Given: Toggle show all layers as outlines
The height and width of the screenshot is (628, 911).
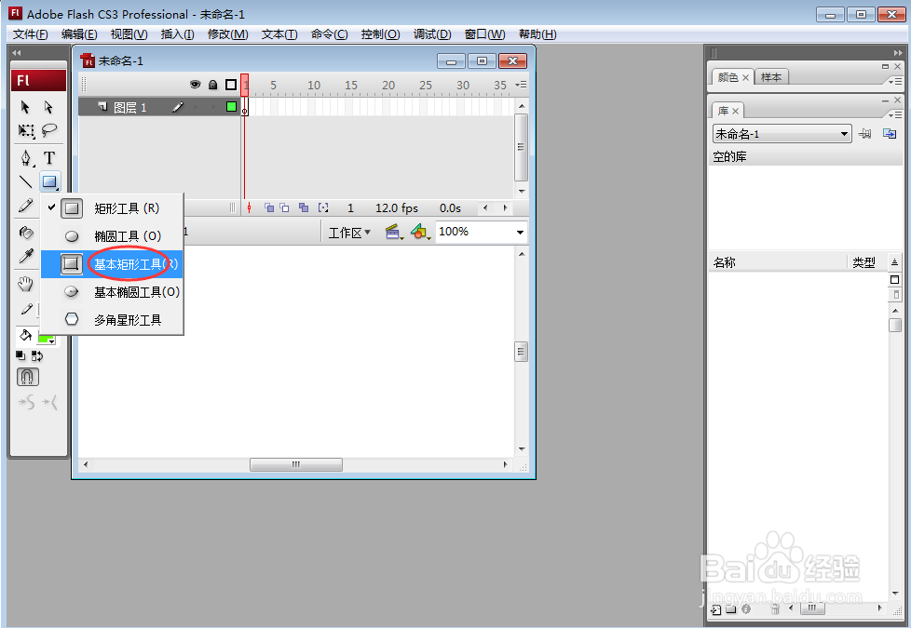Looking at the screenshot, I should (x=231, y=85).
